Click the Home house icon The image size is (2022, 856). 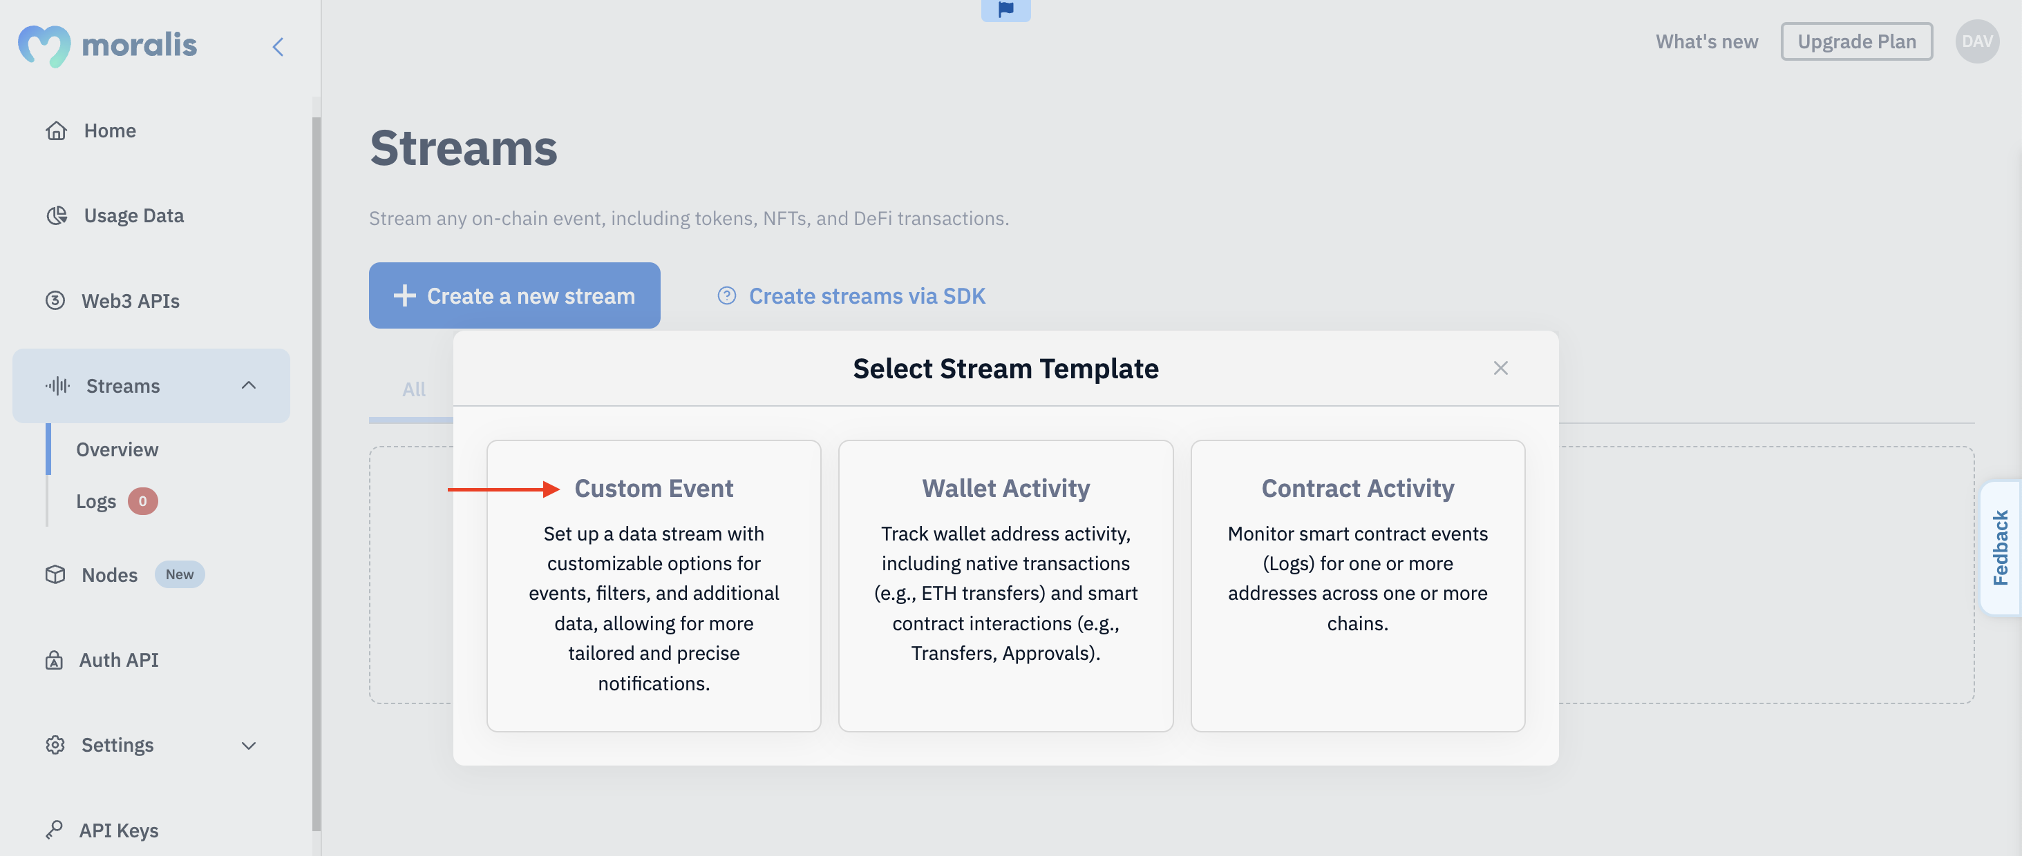pos(56,130)
